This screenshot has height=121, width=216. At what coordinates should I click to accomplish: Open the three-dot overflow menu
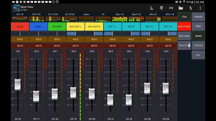point(200,8)
